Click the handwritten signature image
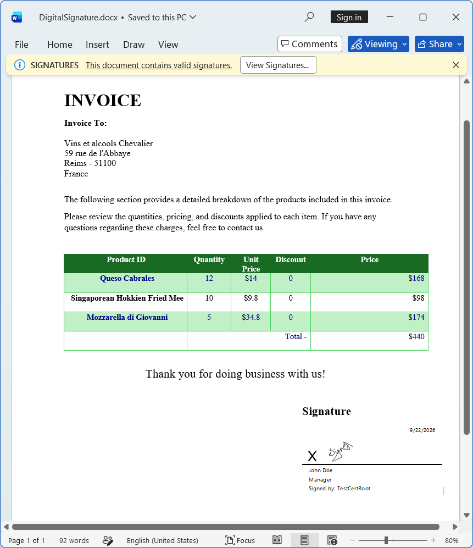This screenshot has width=473, height=548. click(x=340, y=451)
